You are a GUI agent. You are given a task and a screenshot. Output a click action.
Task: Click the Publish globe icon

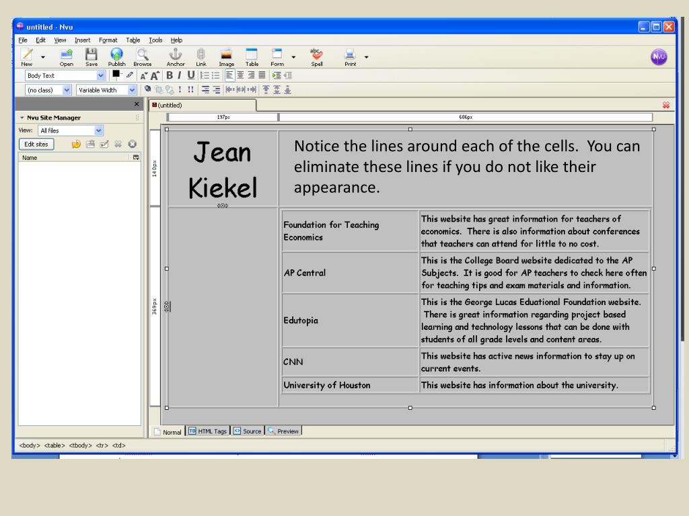[x=116, y=57]
